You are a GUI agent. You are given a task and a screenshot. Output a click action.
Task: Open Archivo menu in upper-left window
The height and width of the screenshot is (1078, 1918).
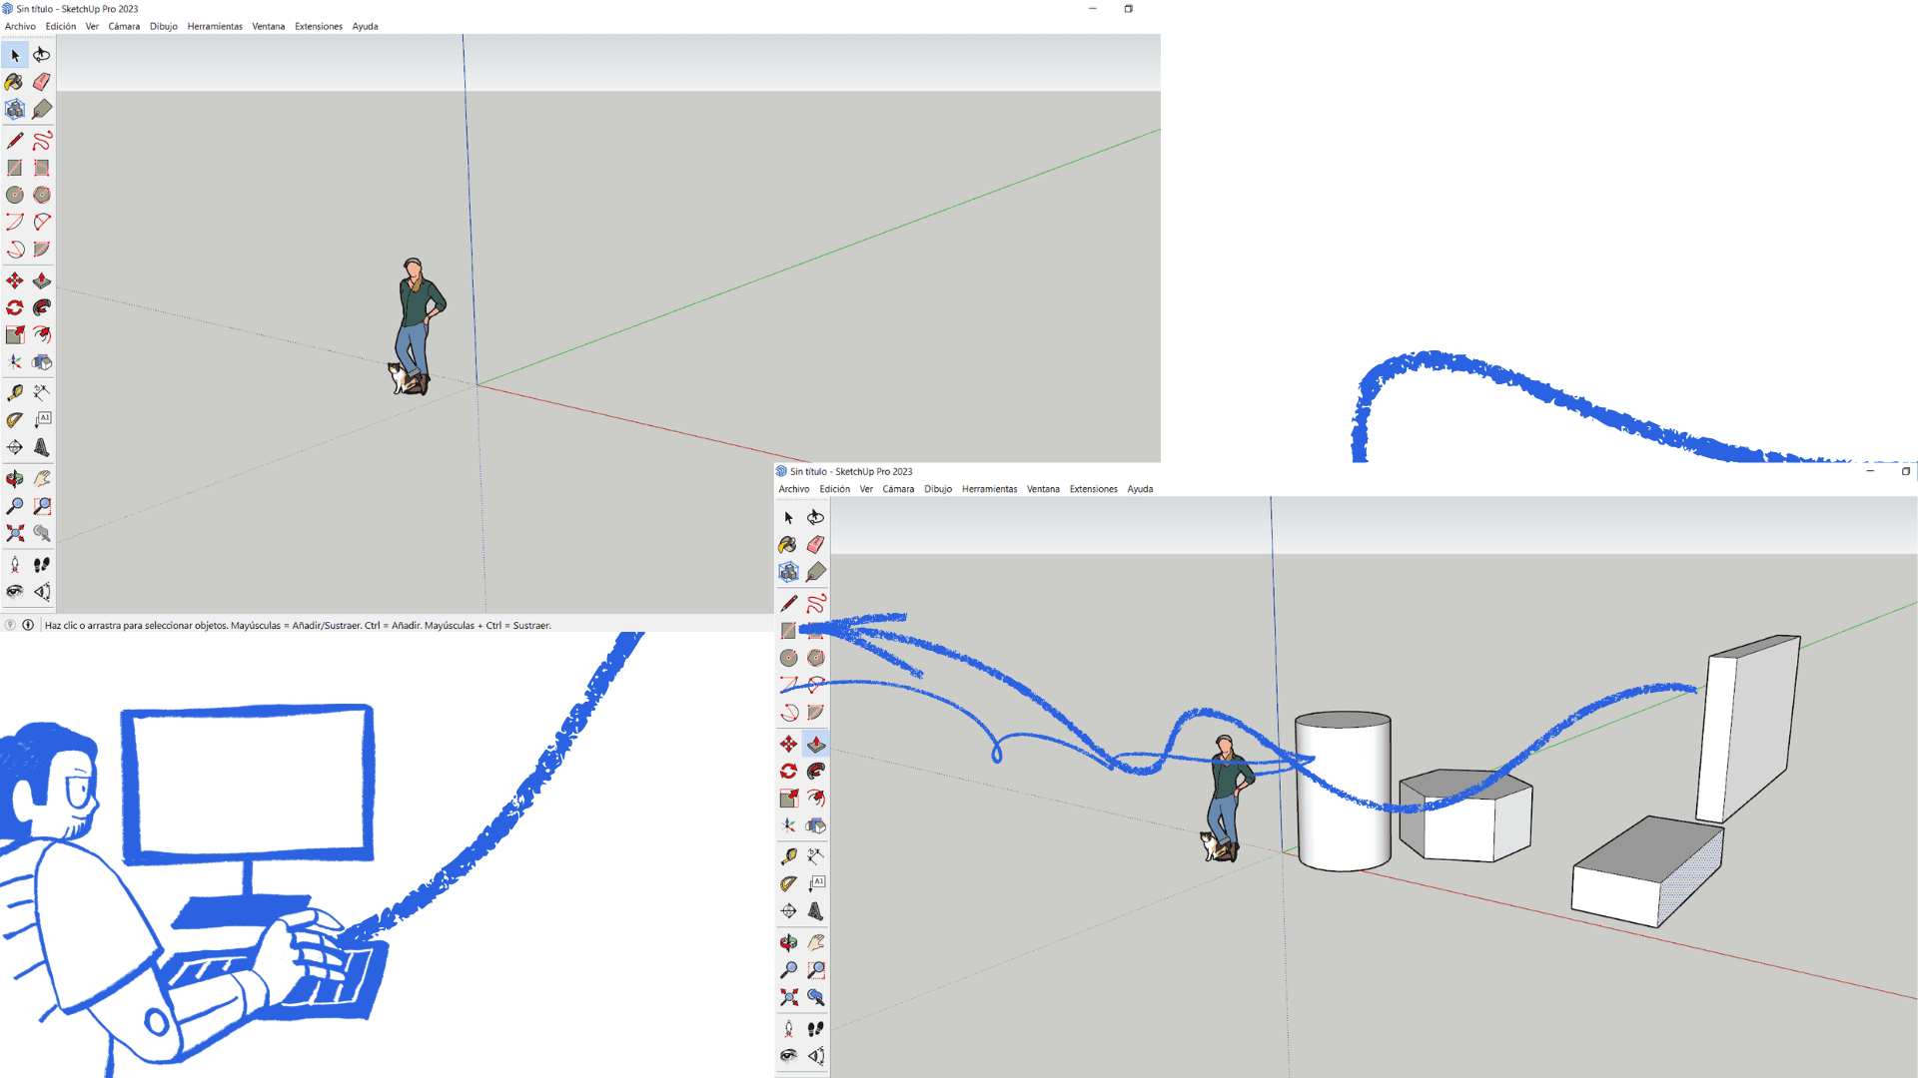pos(20,27)
